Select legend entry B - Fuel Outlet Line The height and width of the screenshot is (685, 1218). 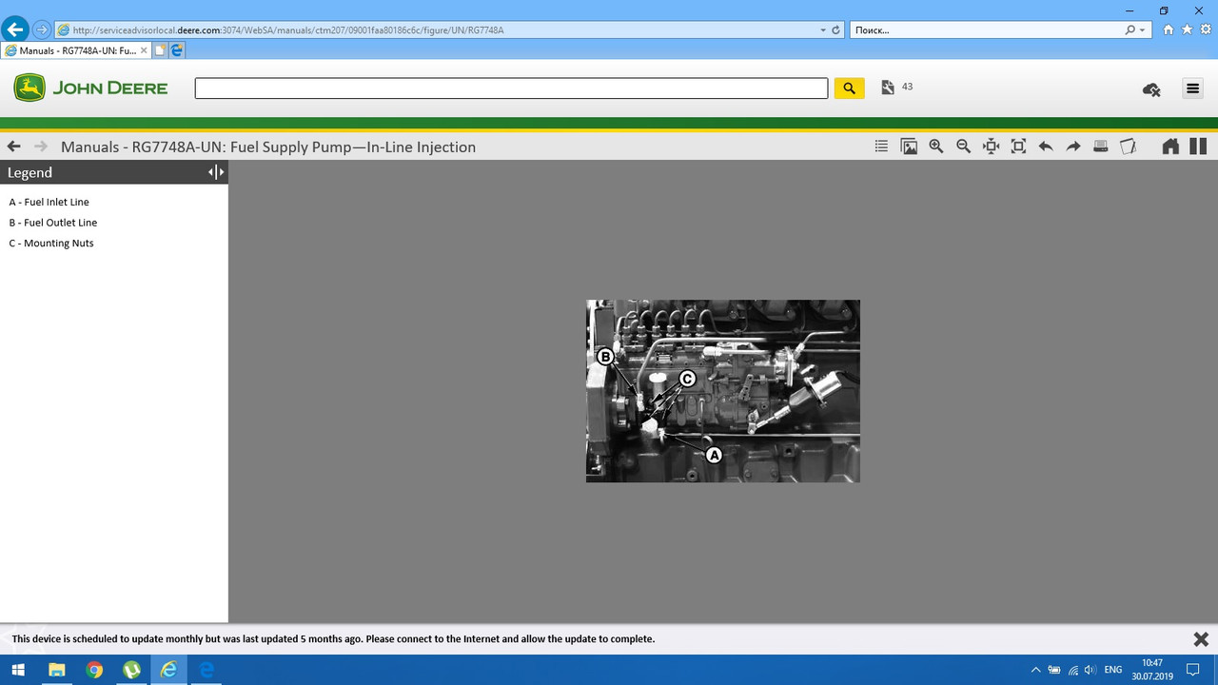(x=53, y=223)
